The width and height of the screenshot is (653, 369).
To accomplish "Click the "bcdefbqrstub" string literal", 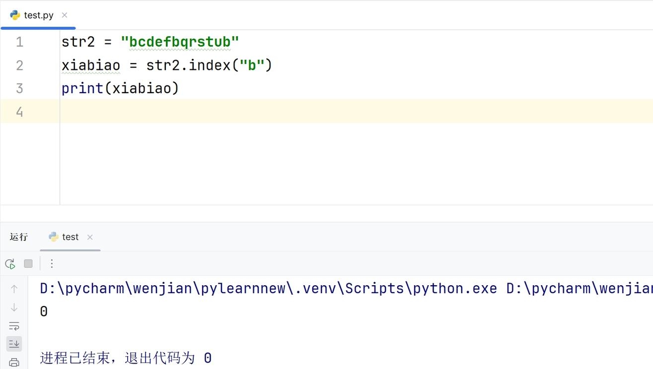I will coord(180,42).
